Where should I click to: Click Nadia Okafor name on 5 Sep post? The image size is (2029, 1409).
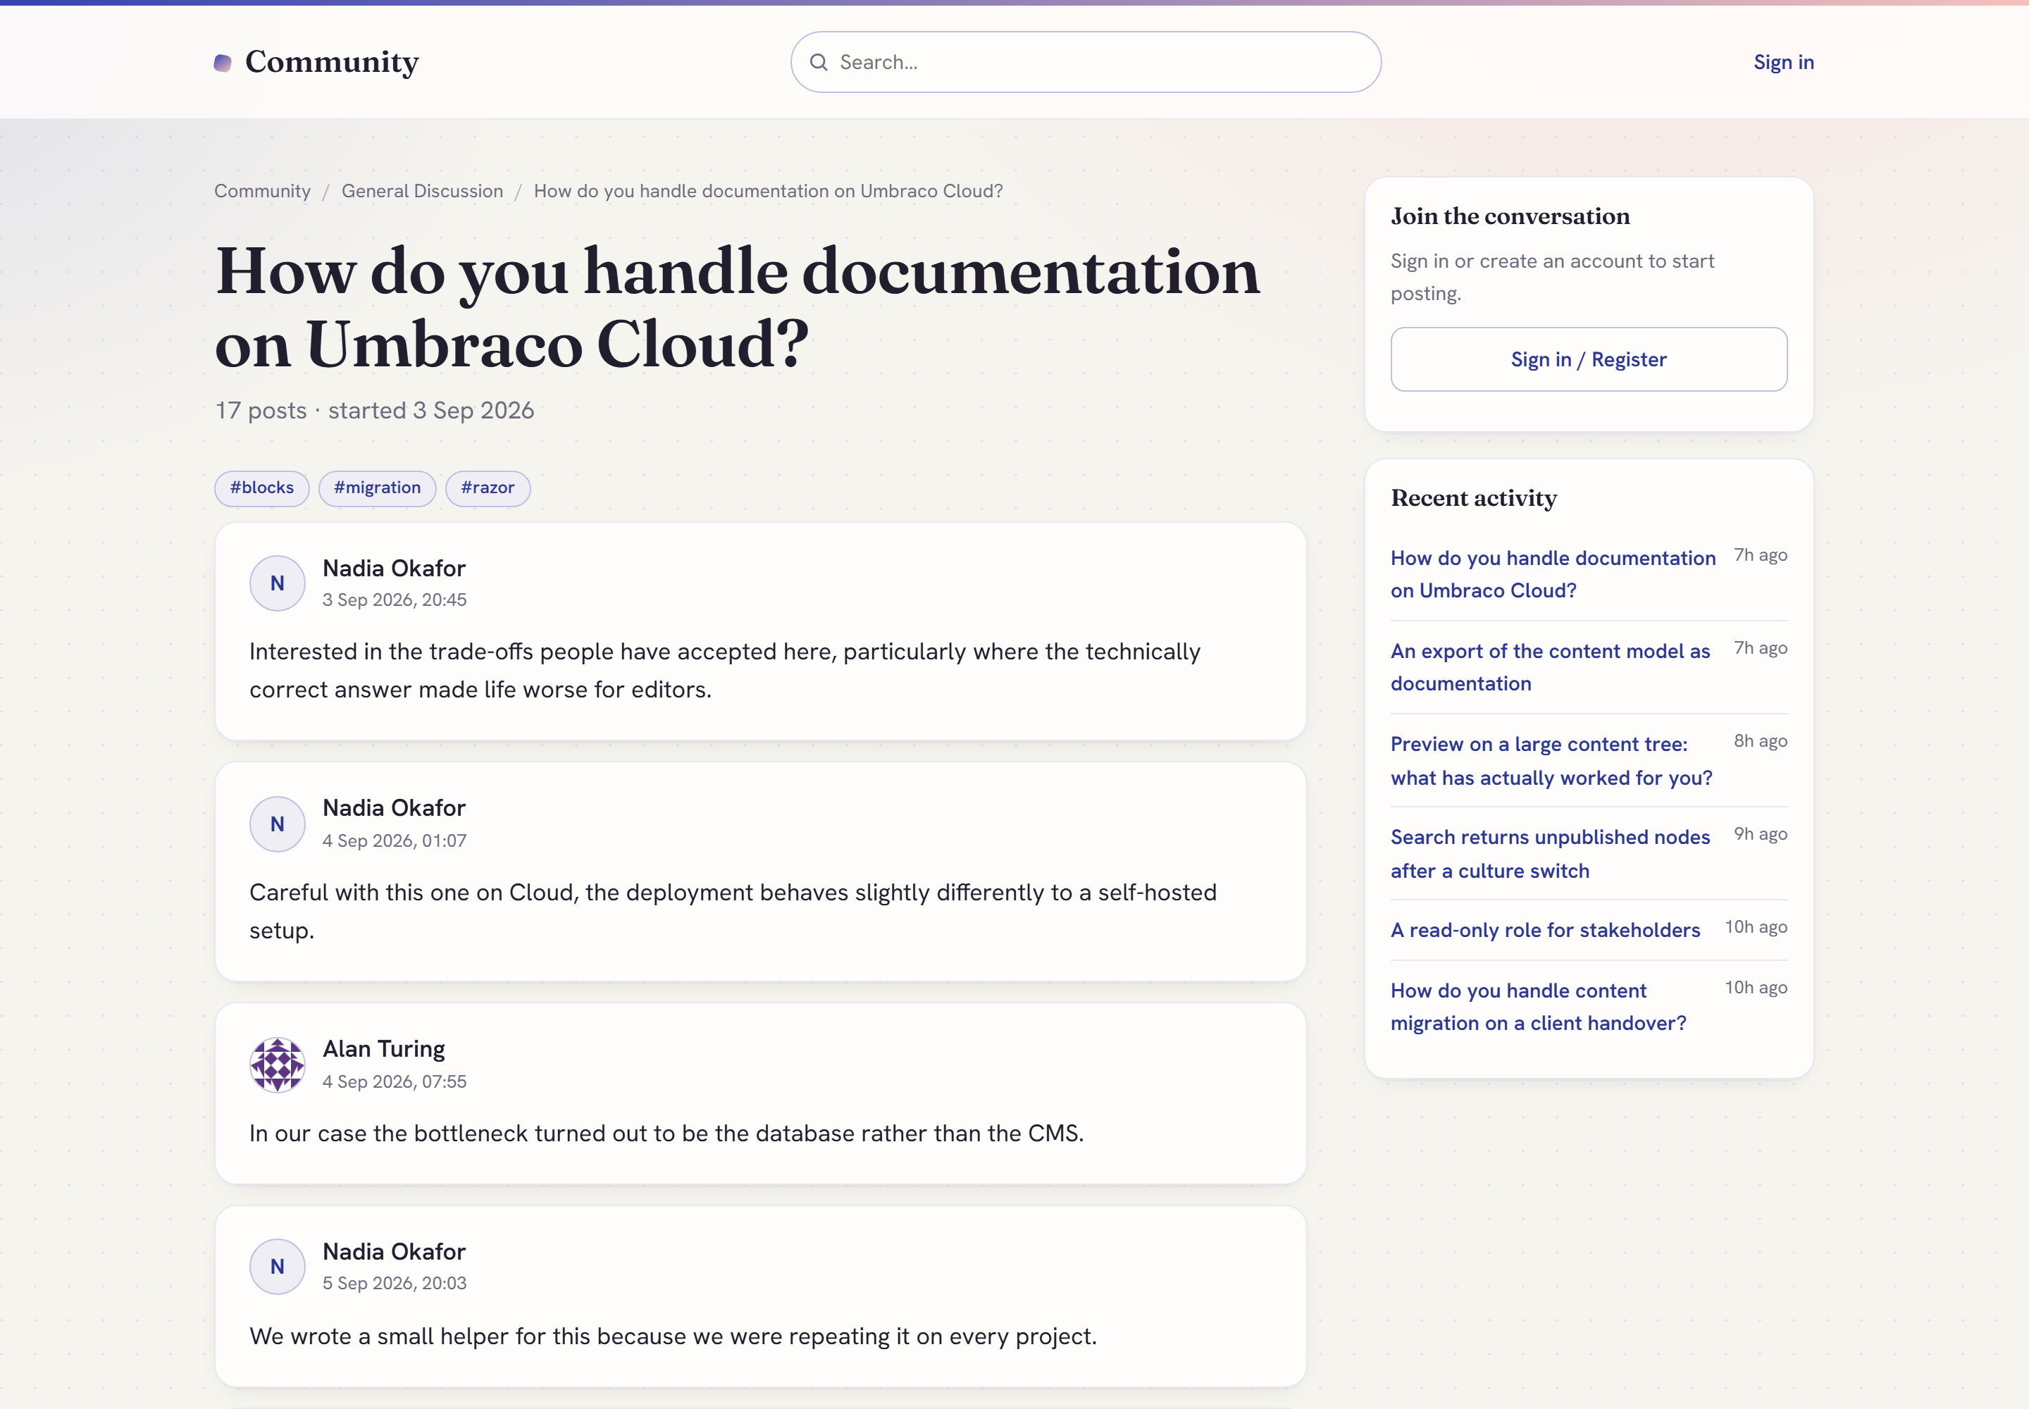[x=394, y=1252]
